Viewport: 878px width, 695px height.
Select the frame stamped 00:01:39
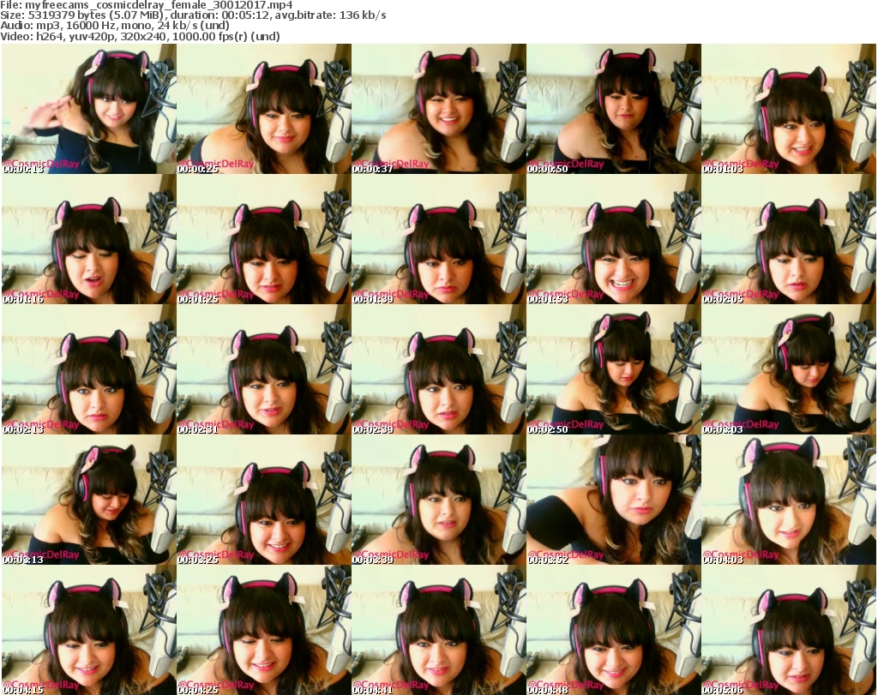[x=439, y=239]
